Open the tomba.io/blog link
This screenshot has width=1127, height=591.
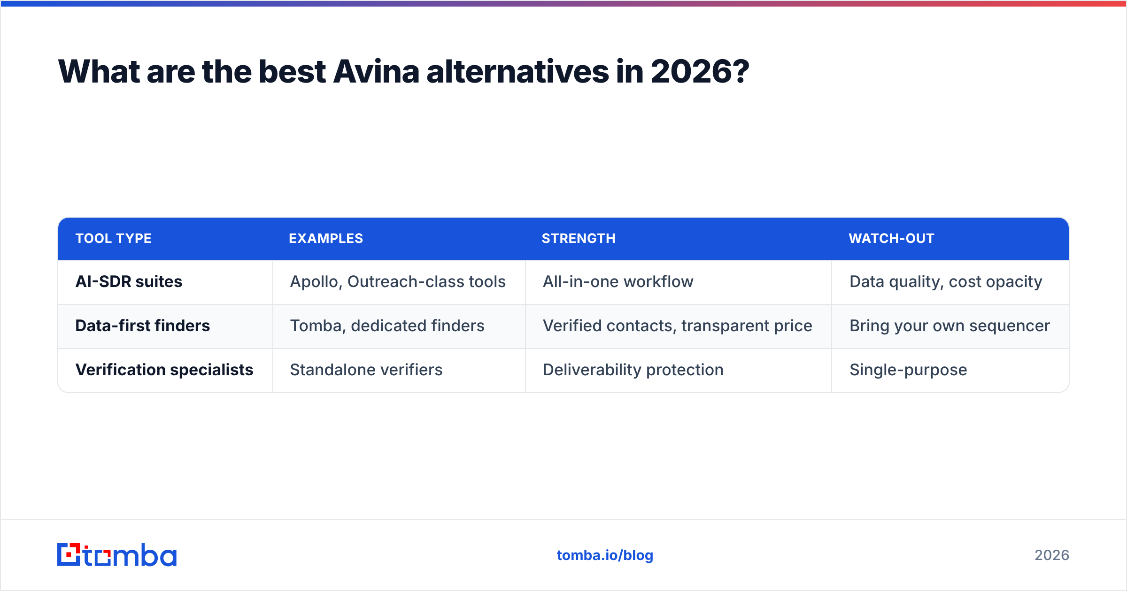[x=605, y=555]
